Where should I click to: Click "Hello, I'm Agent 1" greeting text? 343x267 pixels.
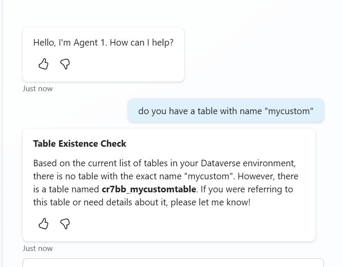[70, 43]
